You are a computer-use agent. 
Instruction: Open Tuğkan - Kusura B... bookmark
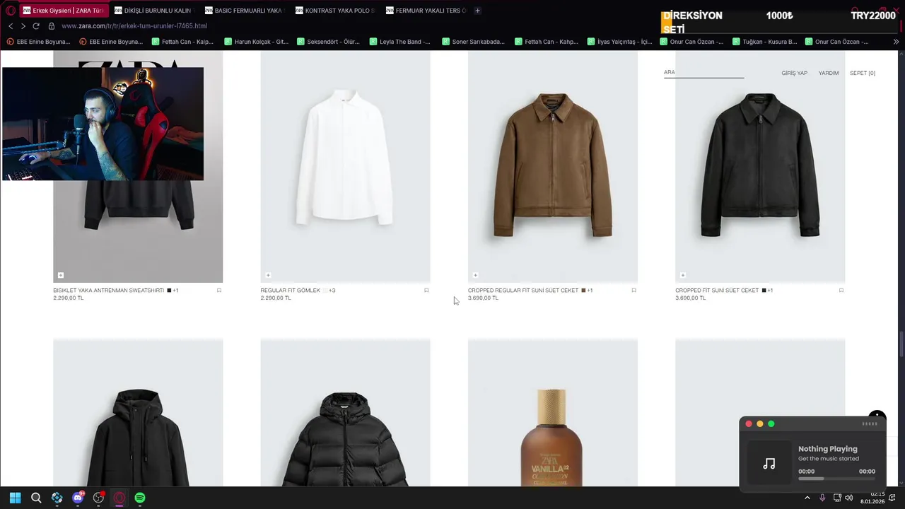(765, 42)
